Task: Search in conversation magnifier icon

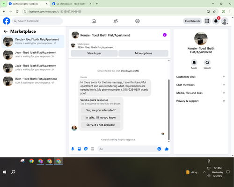Action: coord(207,63)
